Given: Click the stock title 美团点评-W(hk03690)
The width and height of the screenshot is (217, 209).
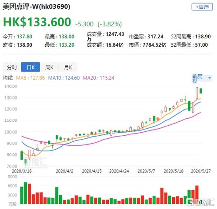Looking at the screenshot, I should (x=37, y=7).
